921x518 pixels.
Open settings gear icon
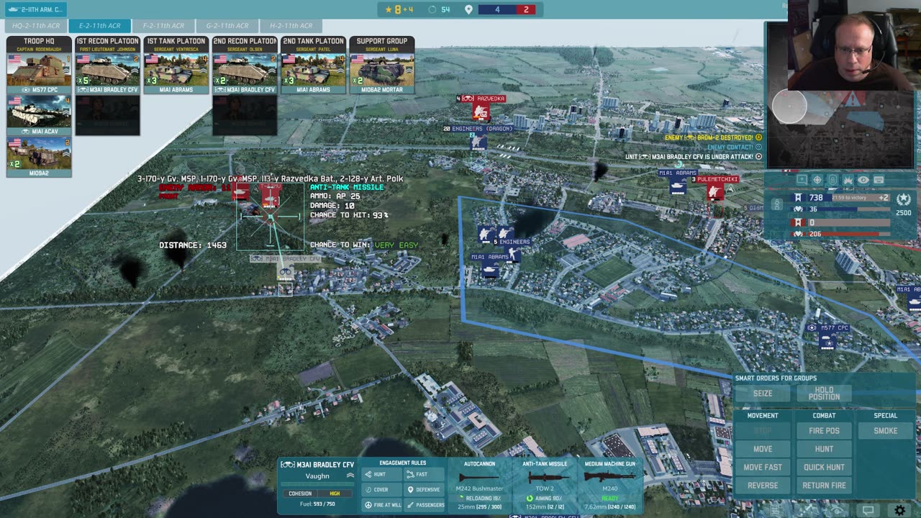point(900,510)
